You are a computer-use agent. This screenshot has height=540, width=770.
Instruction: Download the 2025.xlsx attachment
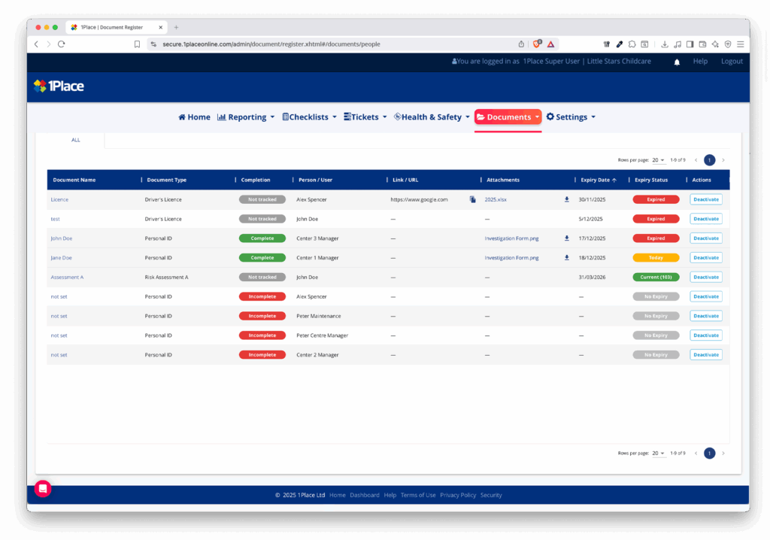[x=567, y=199]
